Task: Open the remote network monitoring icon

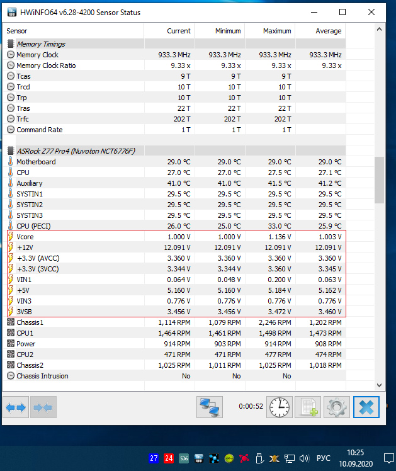Action: coord(210,407)
